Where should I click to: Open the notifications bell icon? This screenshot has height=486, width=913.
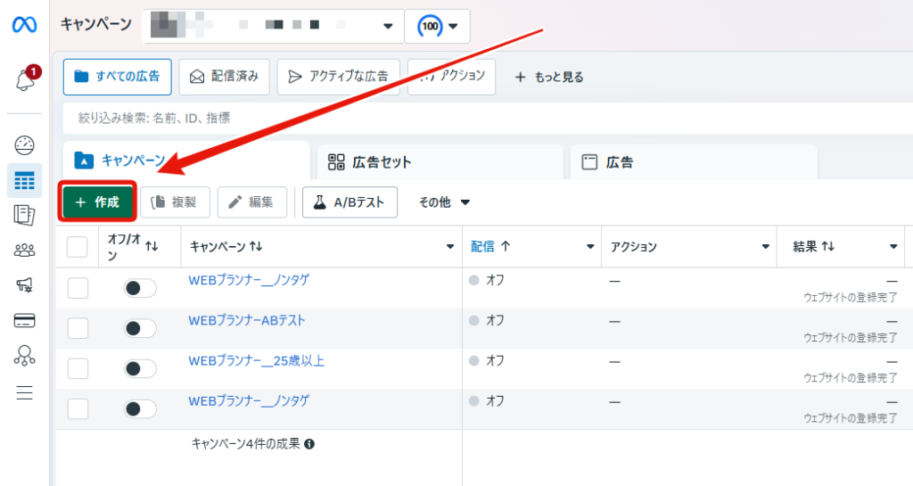(25, 79)
